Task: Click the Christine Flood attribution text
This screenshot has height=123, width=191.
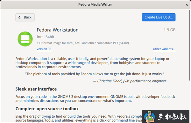Action: [129, 81]
